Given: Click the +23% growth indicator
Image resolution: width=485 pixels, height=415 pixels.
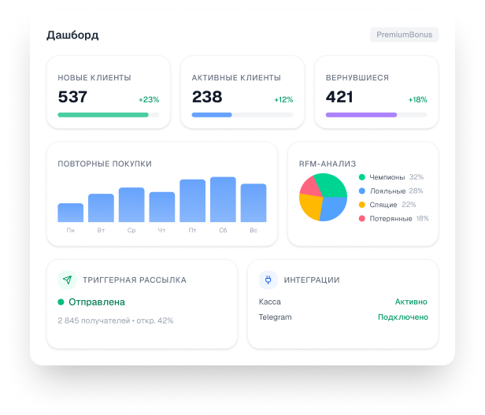Looking at the screenshot, I should point(149,100).
